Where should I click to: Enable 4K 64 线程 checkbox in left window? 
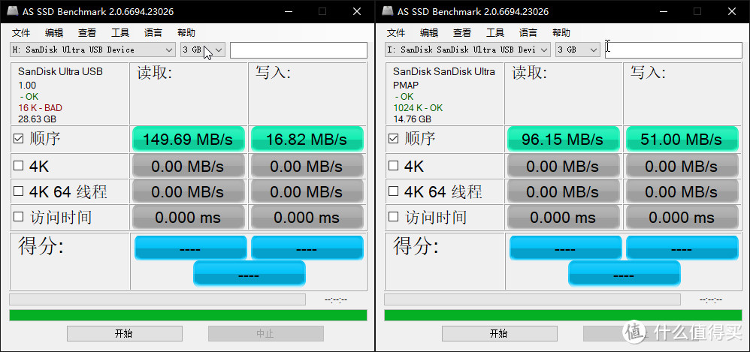[18, 191]
